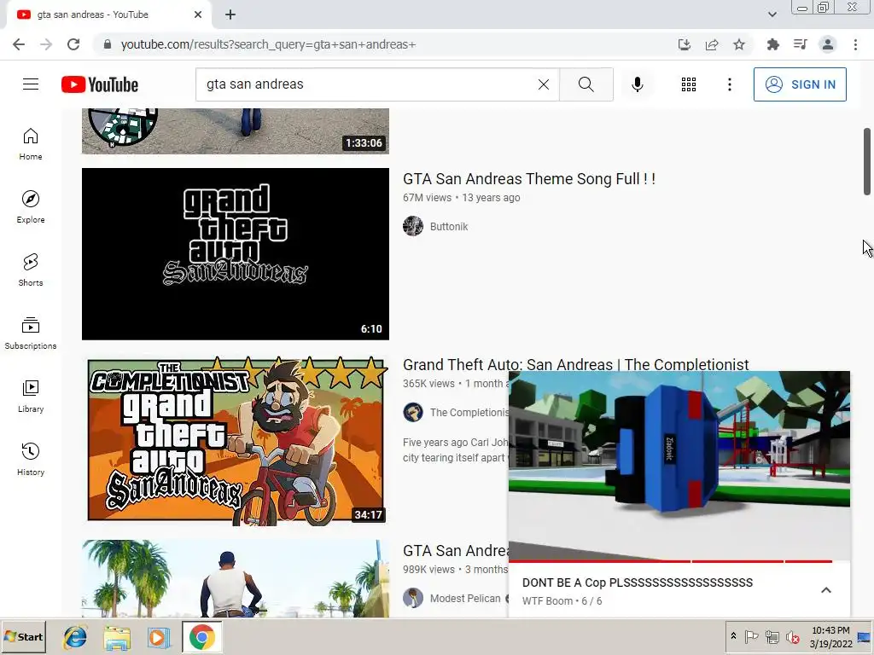This screenshot has height=655, width=874.
Task: Open Explore in sidebar
Action: (31, 207)
